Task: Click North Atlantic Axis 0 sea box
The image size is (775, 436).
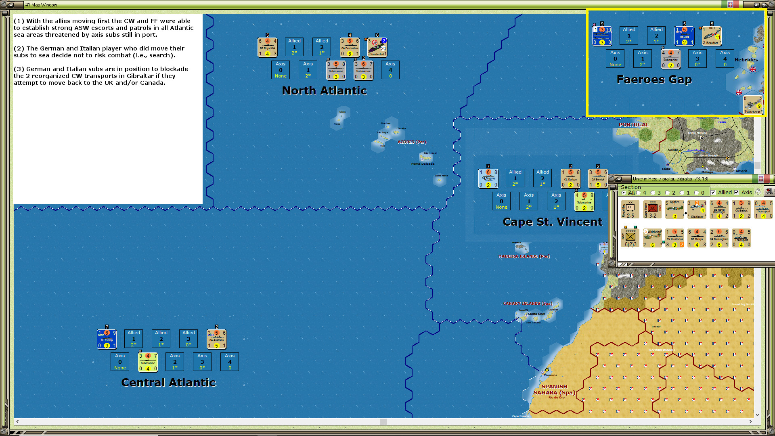Action: 281,70
